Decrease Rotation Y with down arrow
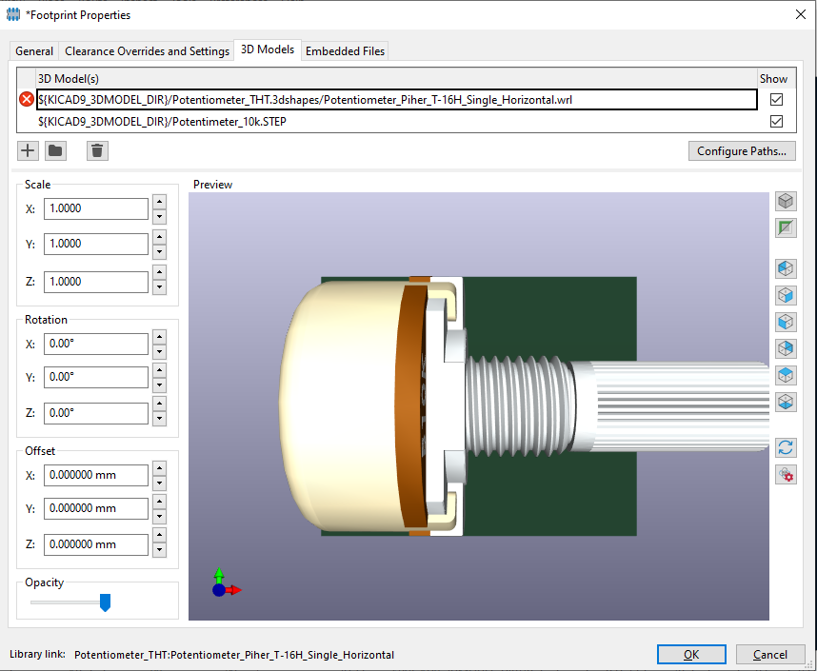This screenshot has height=671, width=817. tap(159, 385)
